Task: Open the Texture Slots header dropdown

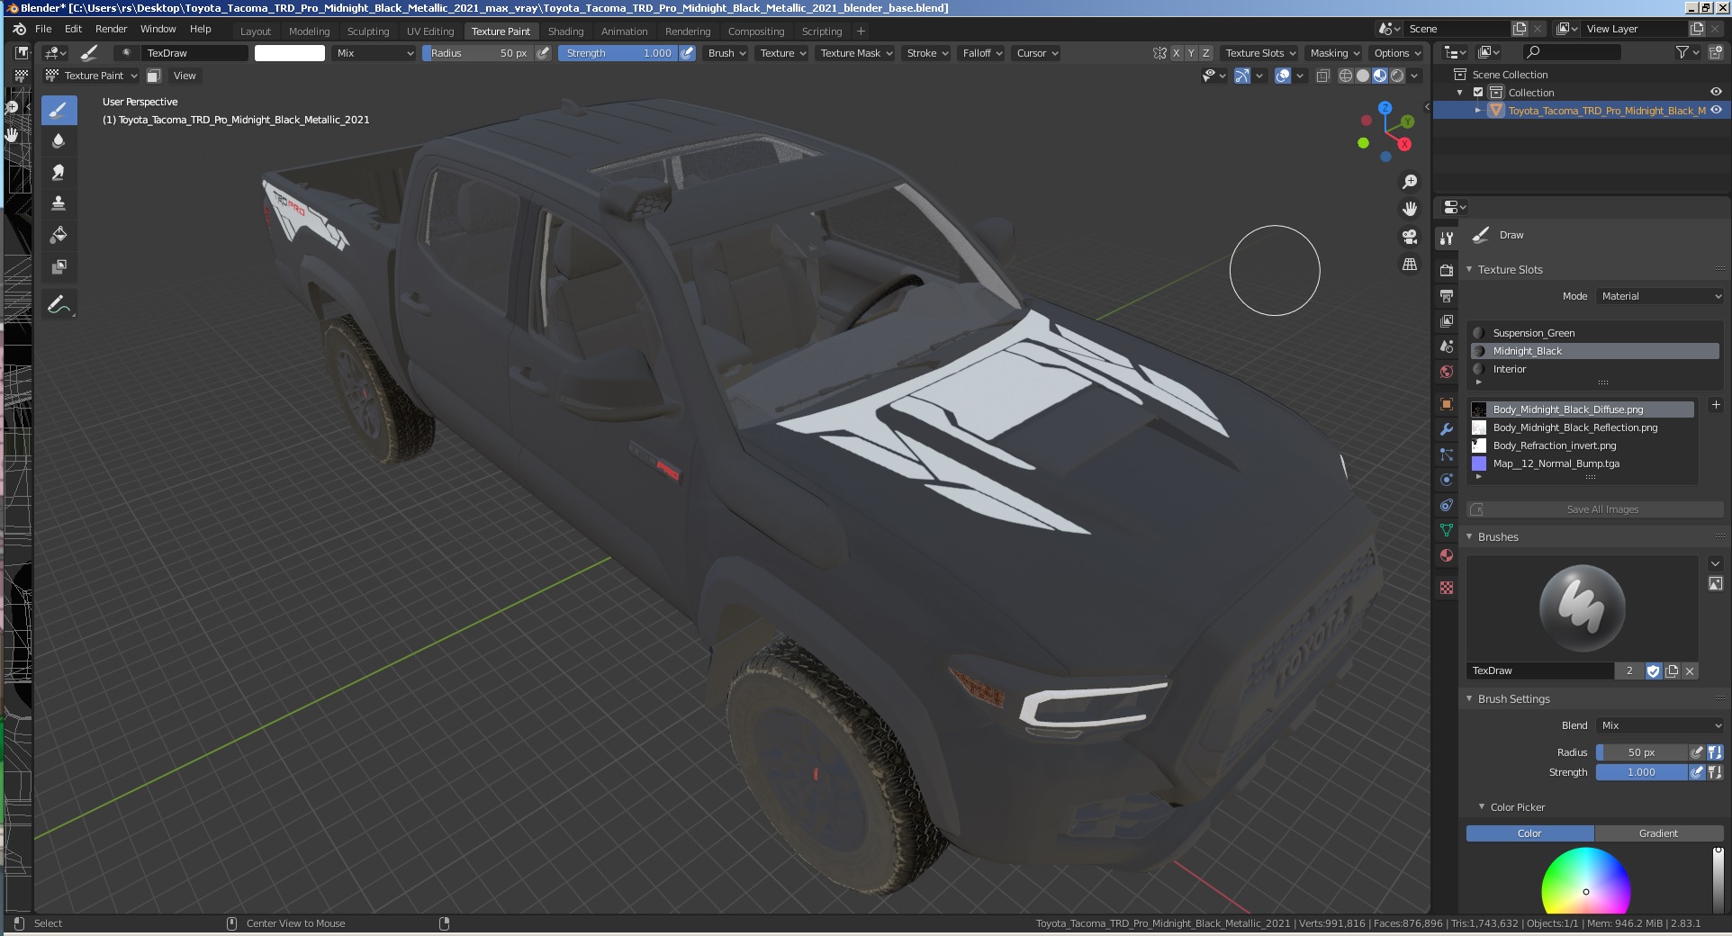Action: (x=1260, y=53)
